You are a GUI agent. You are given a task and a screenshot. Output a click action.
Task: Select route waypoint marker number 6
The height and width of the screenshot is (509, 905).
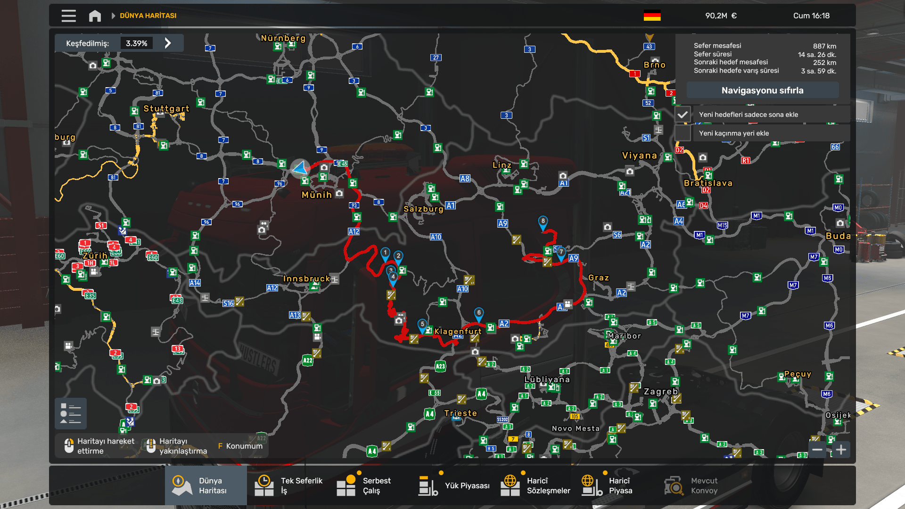478,313
